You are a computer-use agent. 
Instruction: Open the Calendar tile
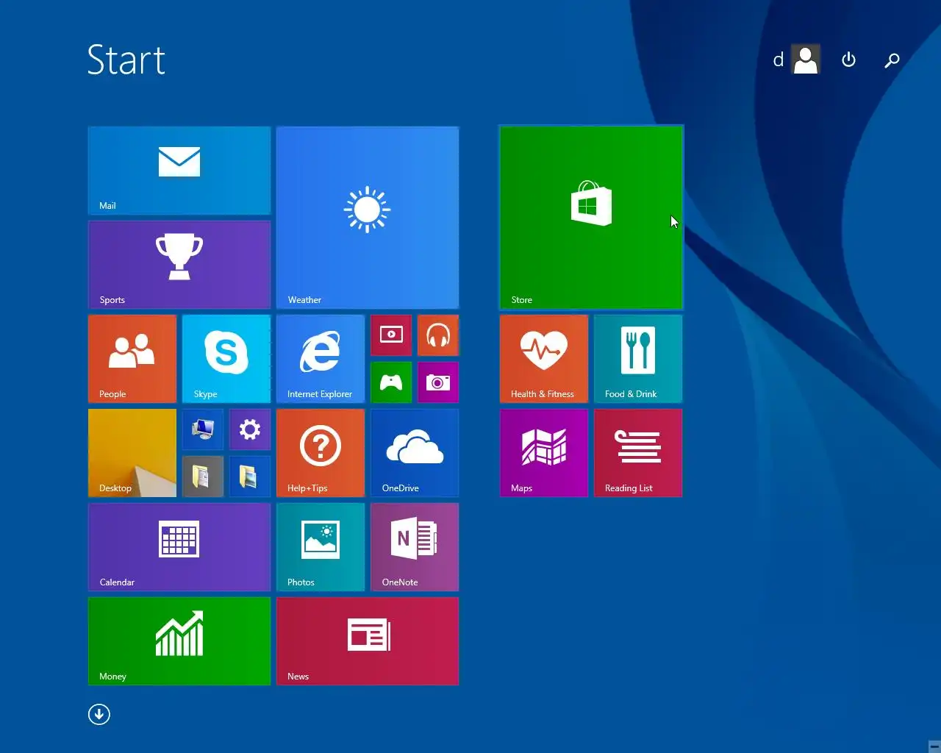click(179, 547)
